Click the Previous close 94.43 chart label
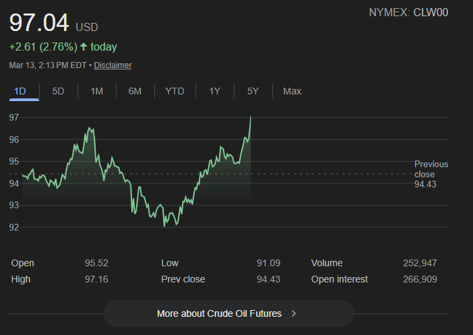Screen dimensions: 473x335 [431, 174]
